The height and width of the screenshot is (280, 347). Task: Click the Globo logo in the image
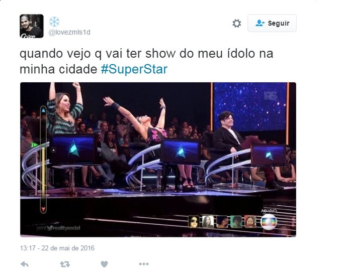point(269,222)
